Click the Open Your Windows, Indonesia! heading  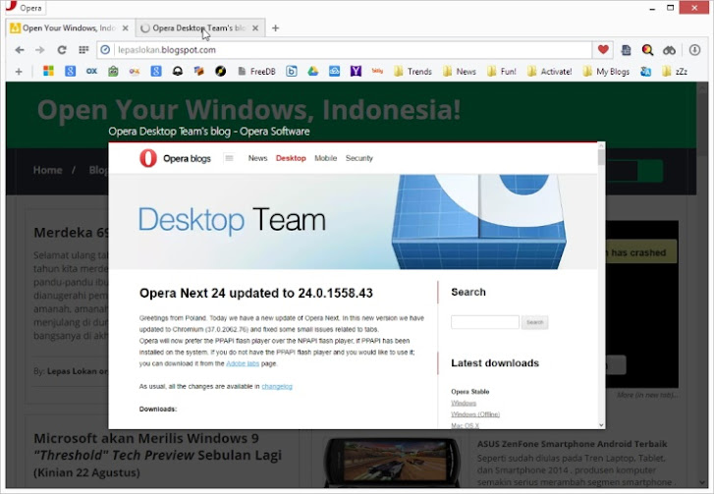click(248, 110)
